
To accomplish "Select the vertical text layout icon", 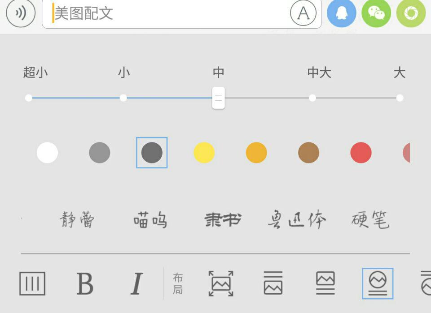I will click(x=32, y=283).
